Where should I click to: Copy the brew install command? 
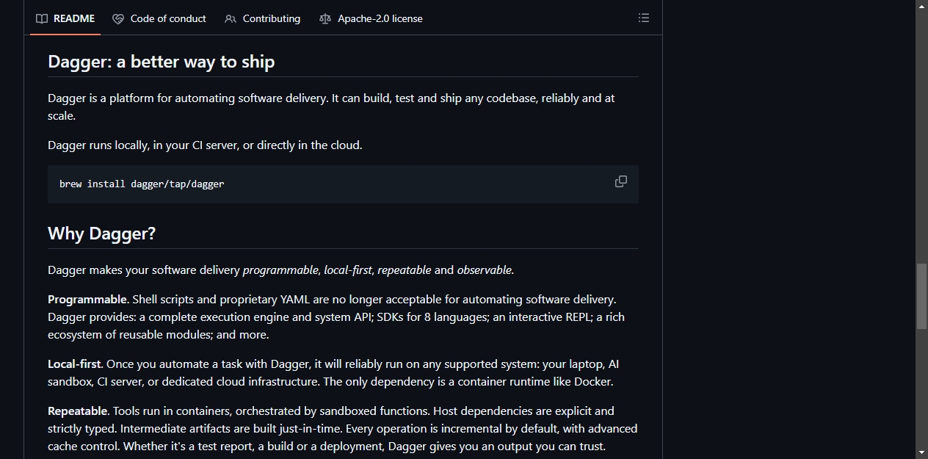point(621,181)
